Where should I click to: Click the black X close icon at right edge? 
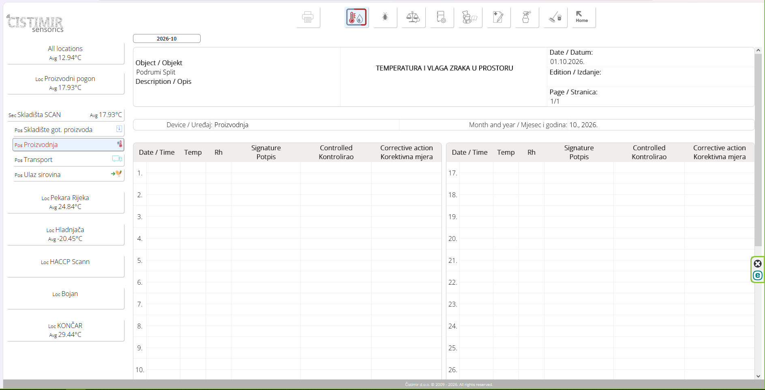(757, 264)
